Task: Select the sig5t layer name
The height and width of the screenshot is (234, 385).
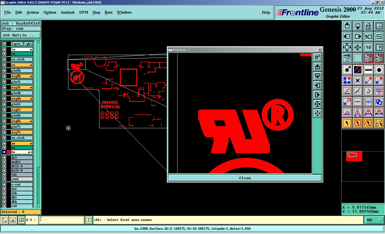Action: [22, 110]
